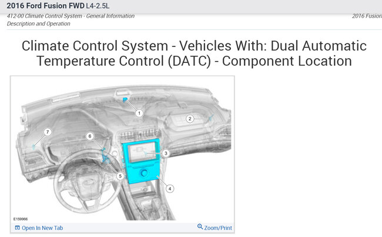This screenshot has height=237, width=382.
Task: Click '412-00 Climate Control System - General Information' text
Action: [71, 16]
